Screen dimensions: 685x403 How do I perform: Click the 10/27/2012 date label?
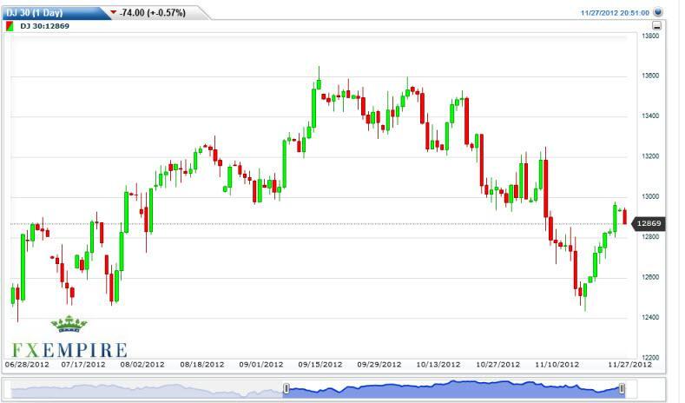tap(497, 364)
